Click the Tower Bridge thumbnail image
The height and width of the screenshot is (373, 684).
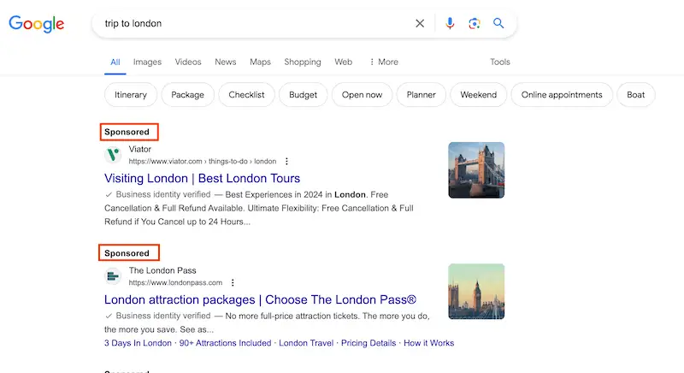click(476, 170)
